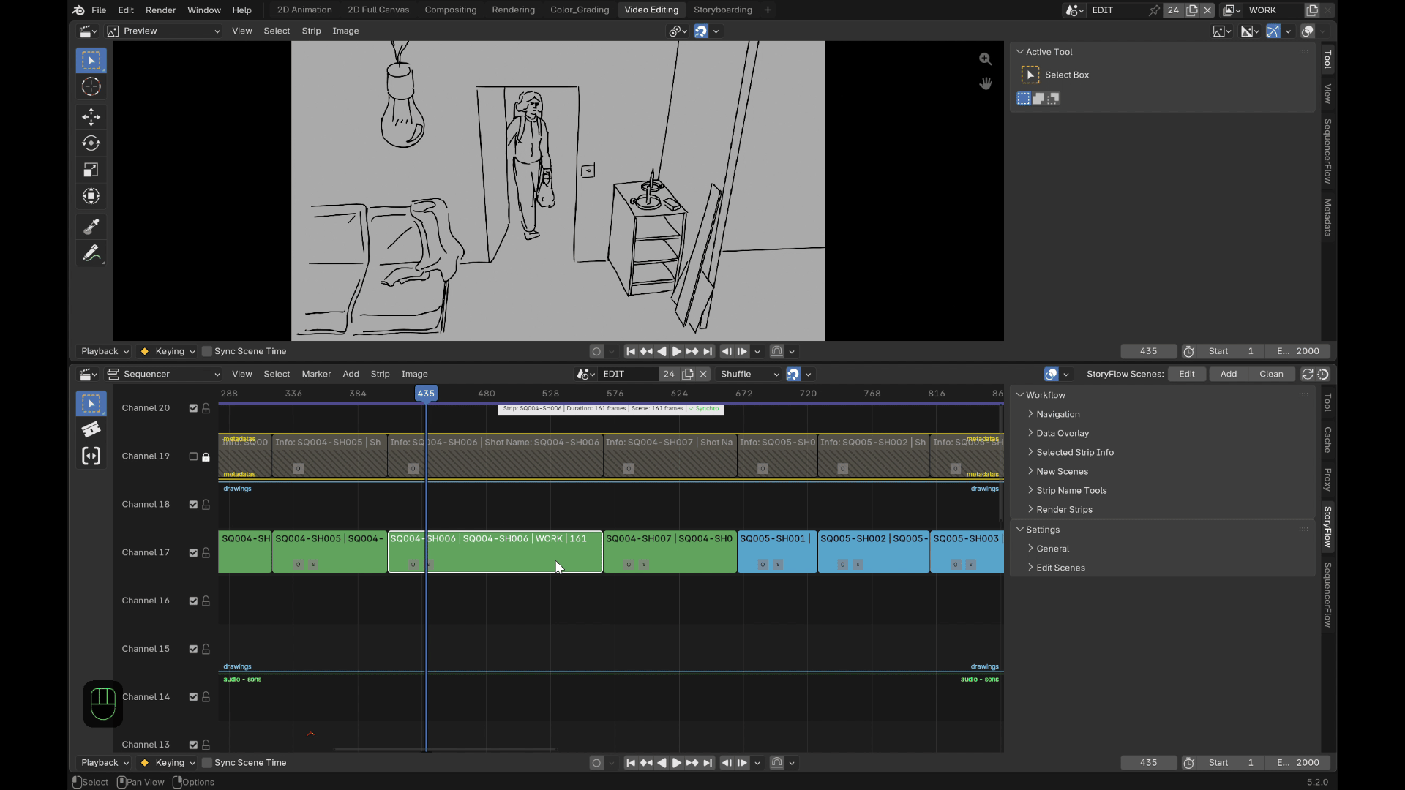Click the StoryFlow Scenes Clean button
1405x790 pixels.
coord(1271,374)
